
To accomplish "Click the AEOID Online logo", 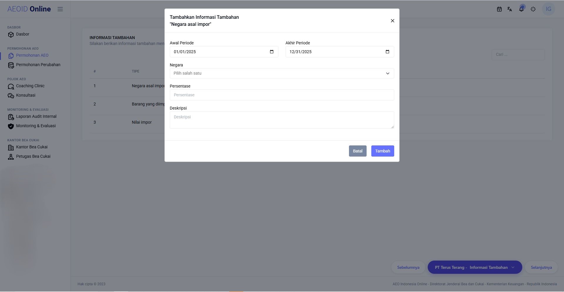I will tap(29, 9).
